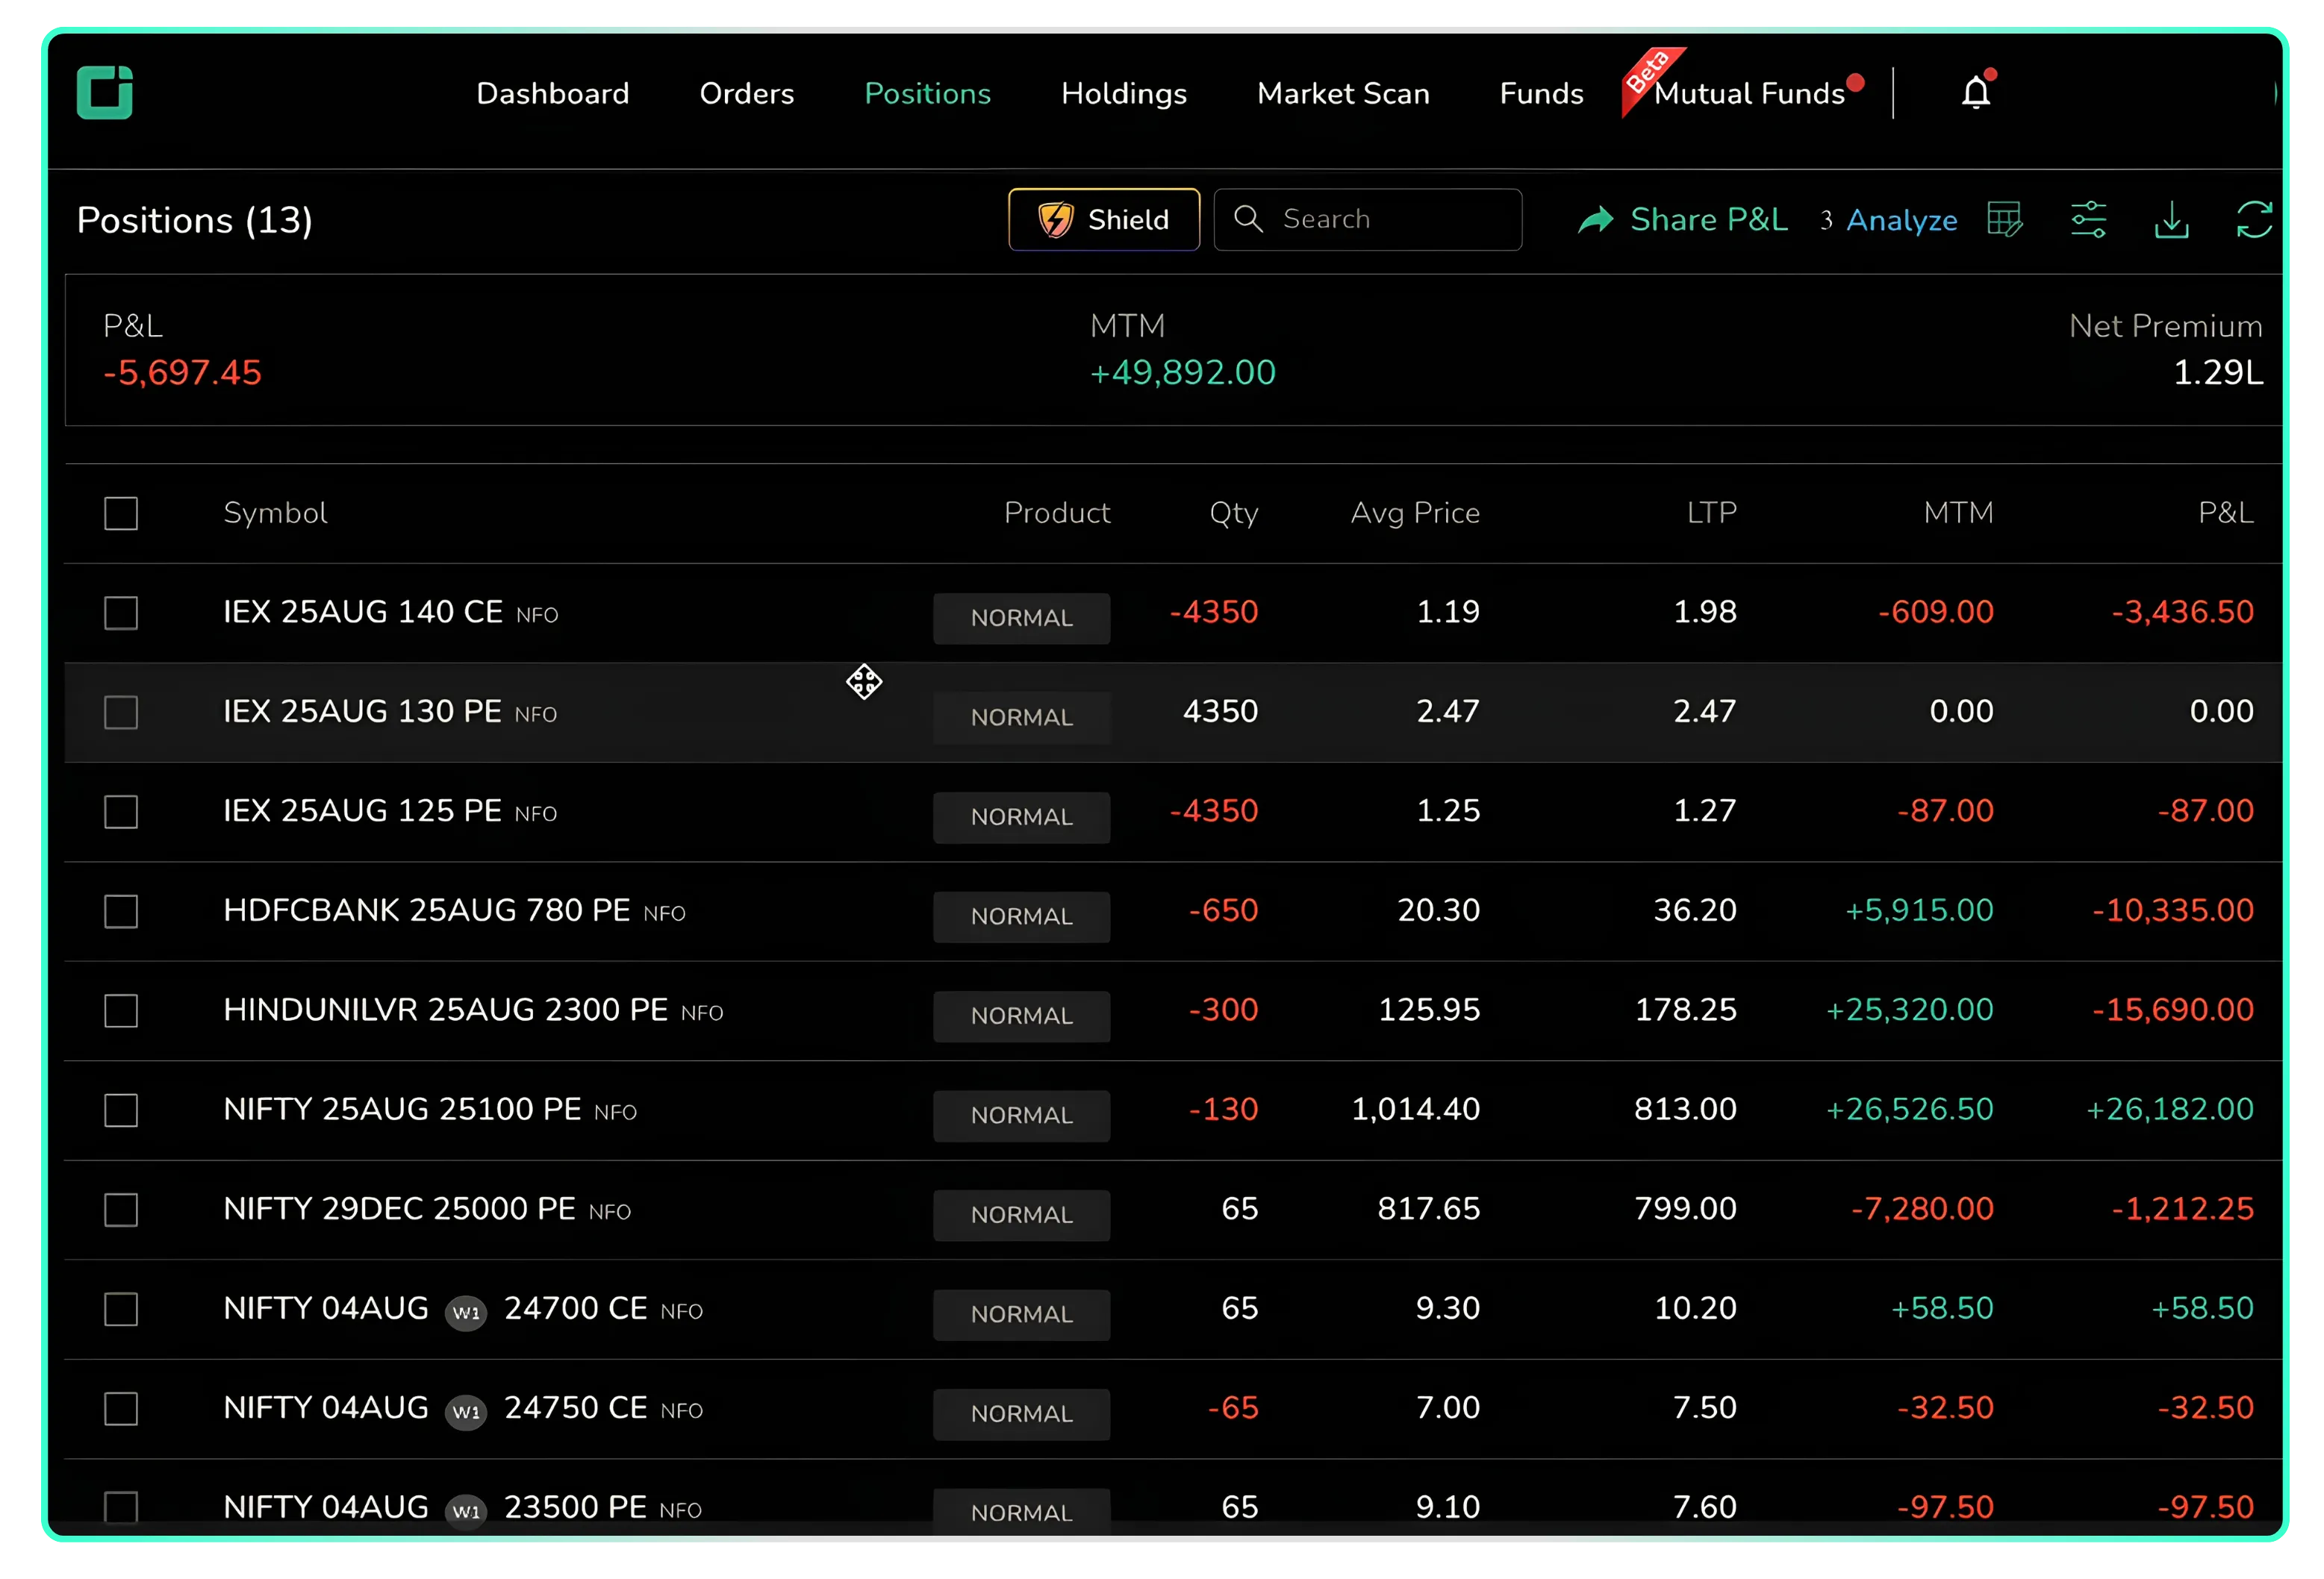This screenshot has width=2324, height=1579.
Task: Open the filter sliders settings icon
Action: (x=2088, y=219)
